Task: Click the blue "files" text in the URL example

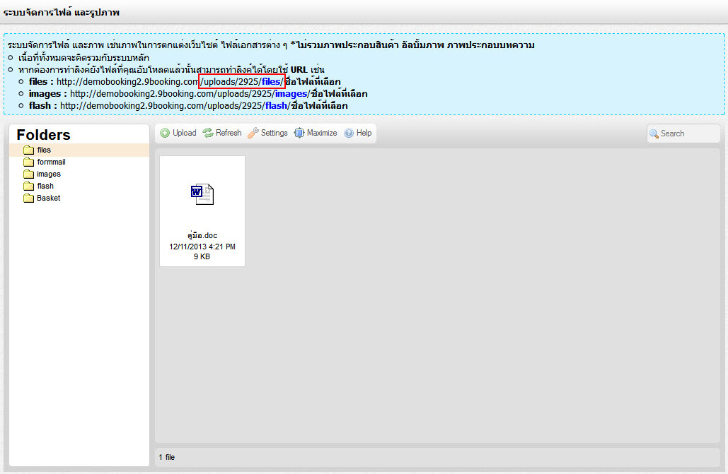Action: (271, 82)
